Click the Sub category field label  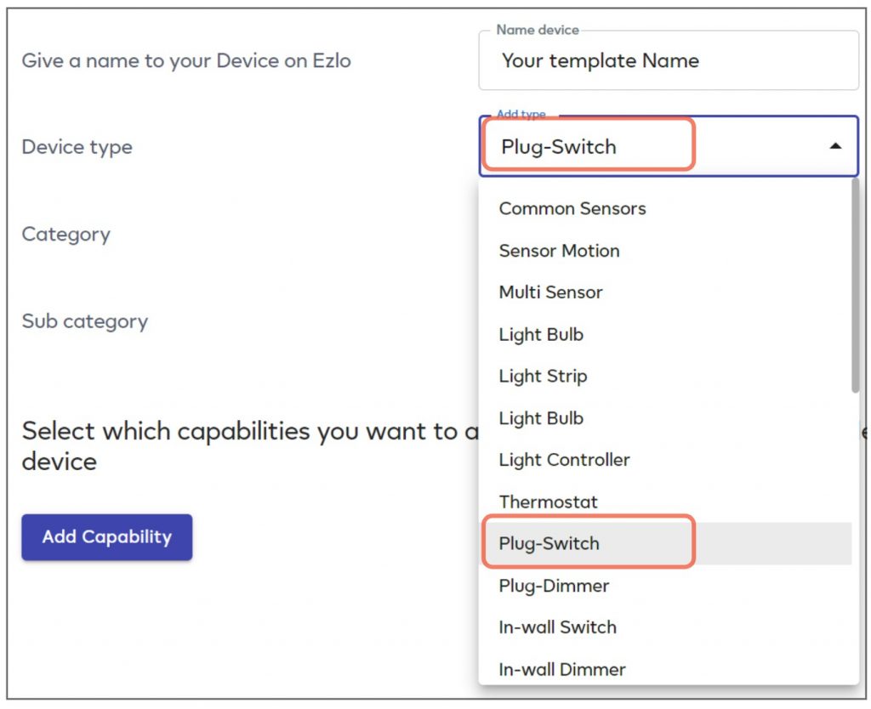click(x=85, y=321)
